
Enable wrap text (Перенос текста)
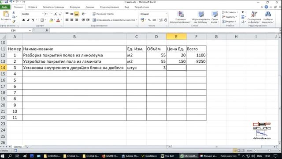[x=103, y=14]
